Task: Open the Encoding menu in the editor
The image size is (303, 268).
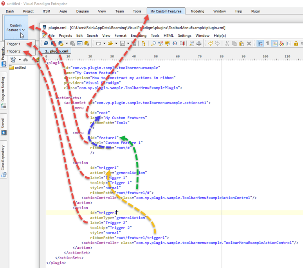Action: [x=139, y=36]
